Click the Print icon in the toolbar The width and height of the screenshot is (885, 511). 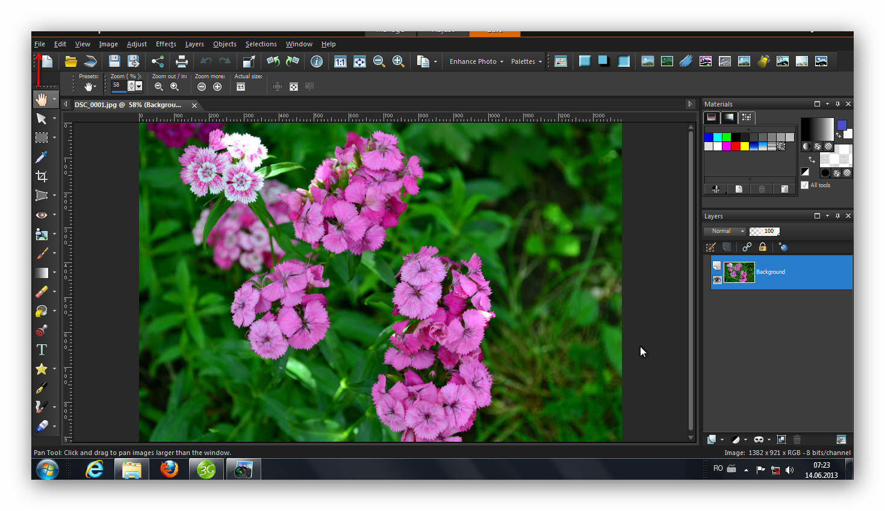pyautogui.click(x=181, y=61)
